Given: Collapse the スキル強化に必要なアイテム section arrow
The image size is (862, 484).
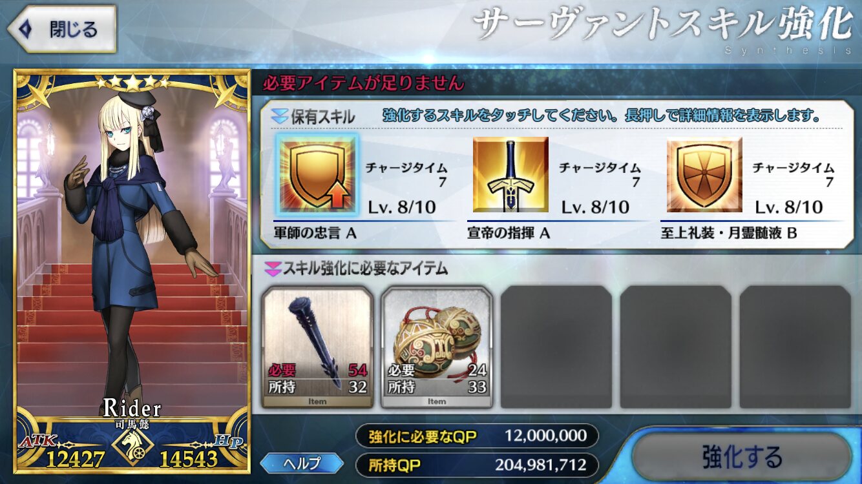Looking at the screenshot, I should (271, 267).
